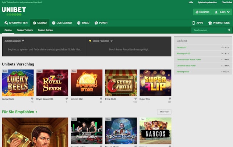
Task: Open the large Book of Ra featured banner
Action: [35, 132]
